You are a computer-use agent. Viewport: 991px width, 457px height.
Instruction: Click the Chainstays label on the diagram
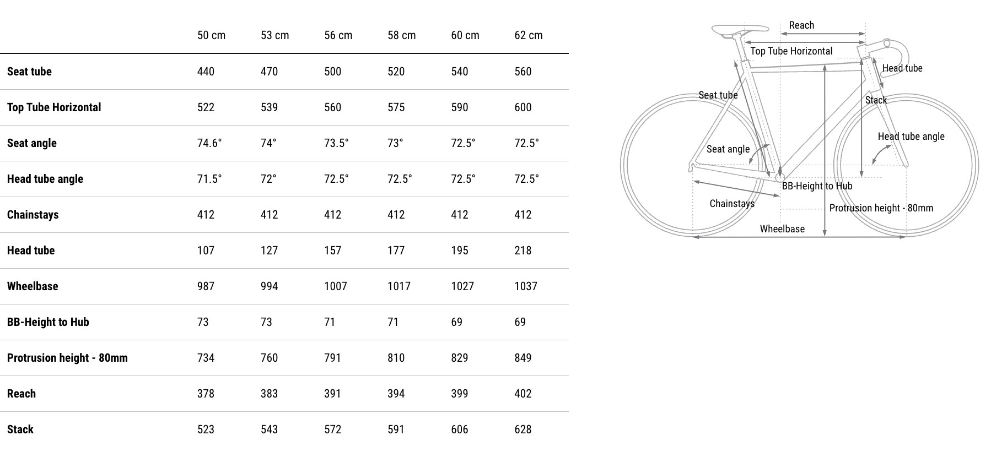[731, 204]
